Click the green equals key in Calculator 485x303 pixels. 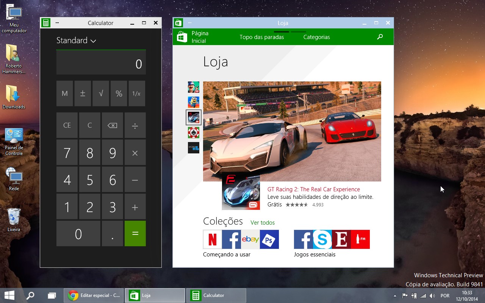tap(135, 234)
